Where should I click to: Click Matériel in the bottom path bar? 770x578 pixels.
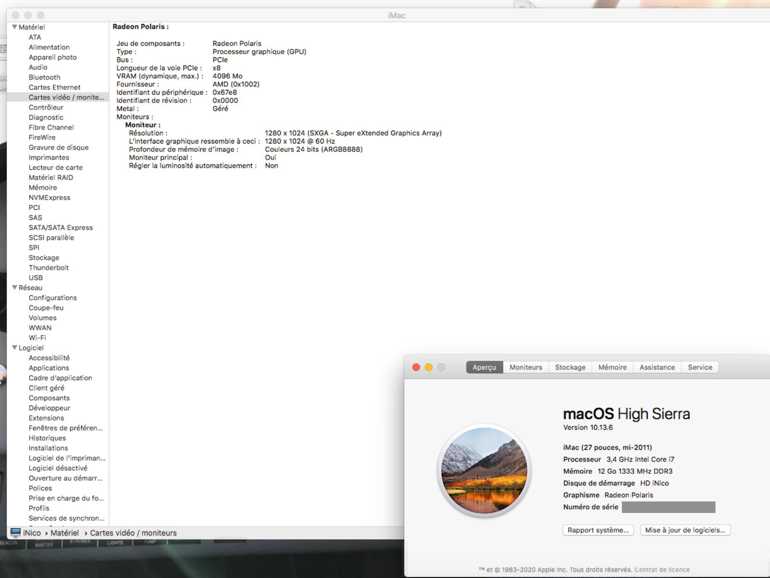[x=65, y=533]
